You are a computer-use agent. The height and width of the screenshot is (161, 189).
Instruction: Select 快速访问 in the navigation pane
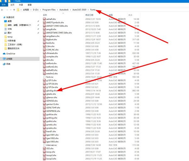point(10,17)
